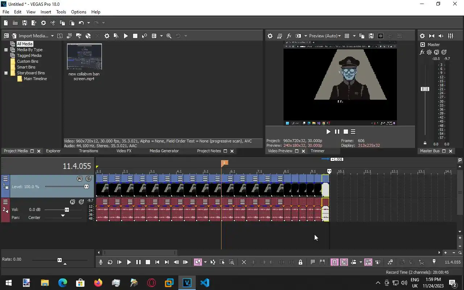Click the Normal Edit Tool in timeline toolbar
Image resolution: width=464 pixels, height=290 pixels.
[198, 262]
